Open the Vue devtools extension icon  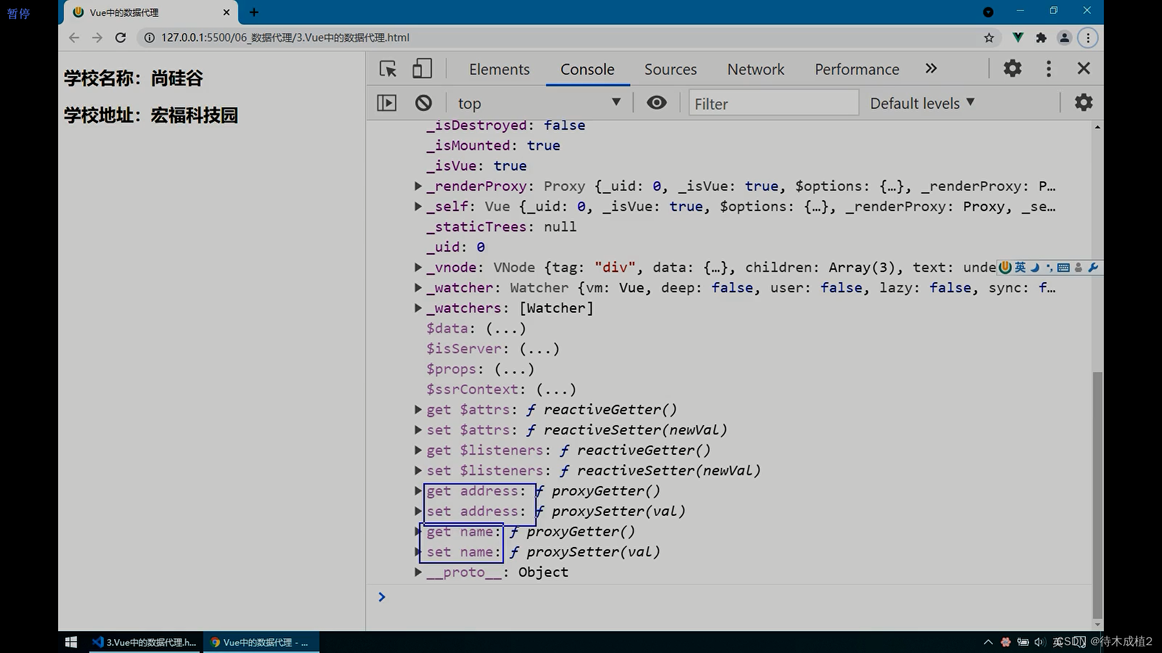(1018, 37)
